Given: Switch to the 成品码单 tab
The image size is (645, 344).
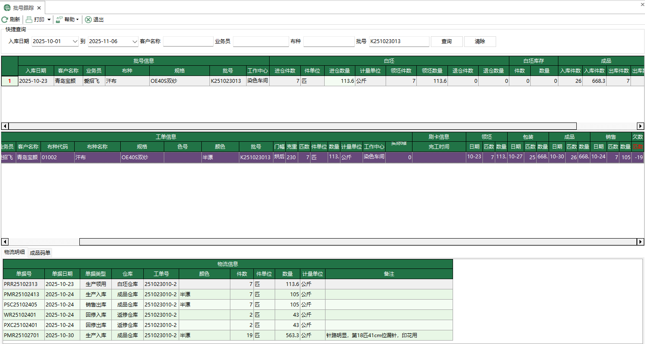Looking at the screenshot, I should (x=40, y=253).
